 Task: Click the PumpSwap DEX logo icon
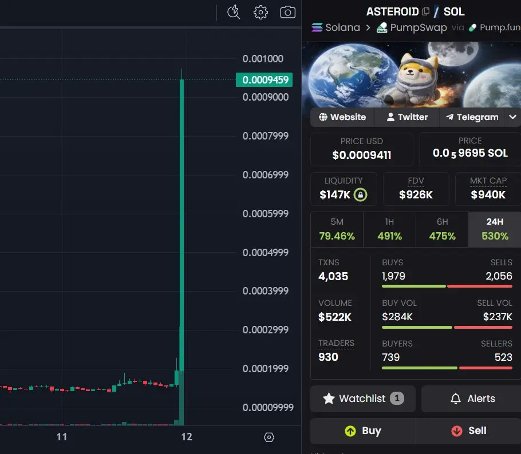click(382, 27)
